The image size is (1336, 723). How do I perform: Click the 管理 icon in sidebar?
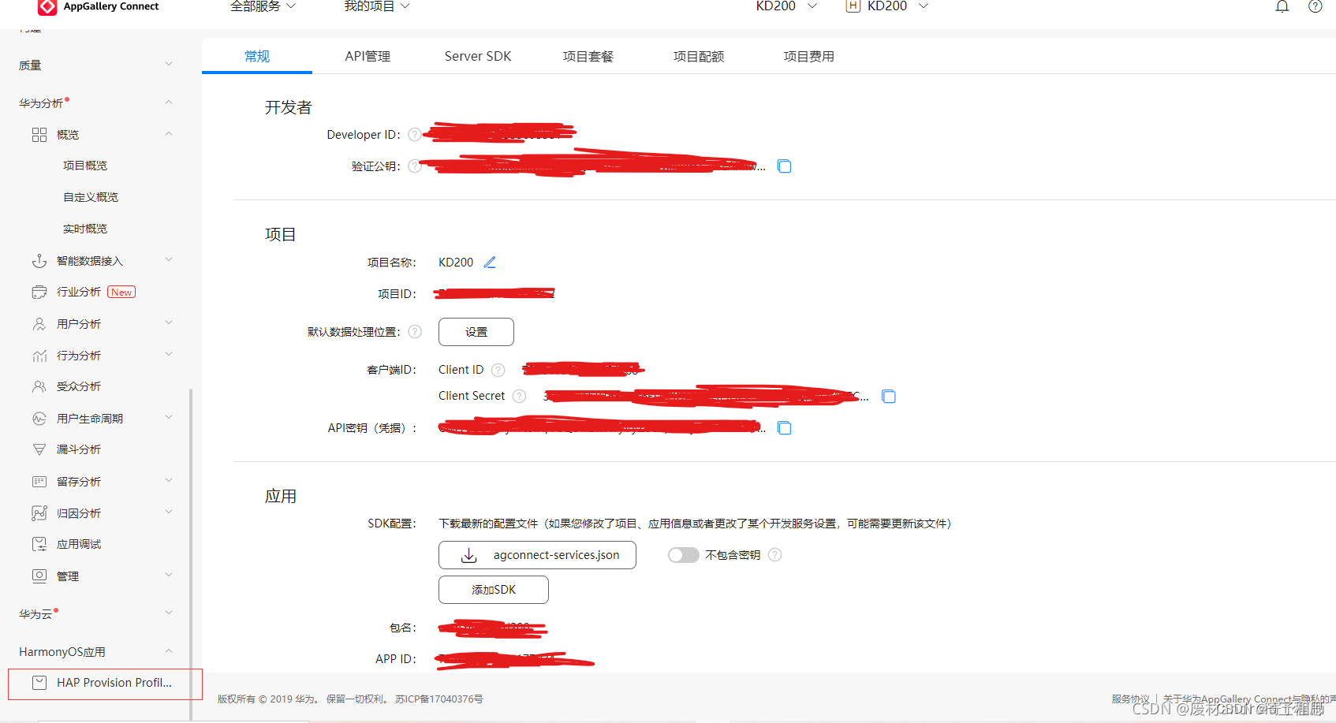pyautogui.click(x=39, y=576)
